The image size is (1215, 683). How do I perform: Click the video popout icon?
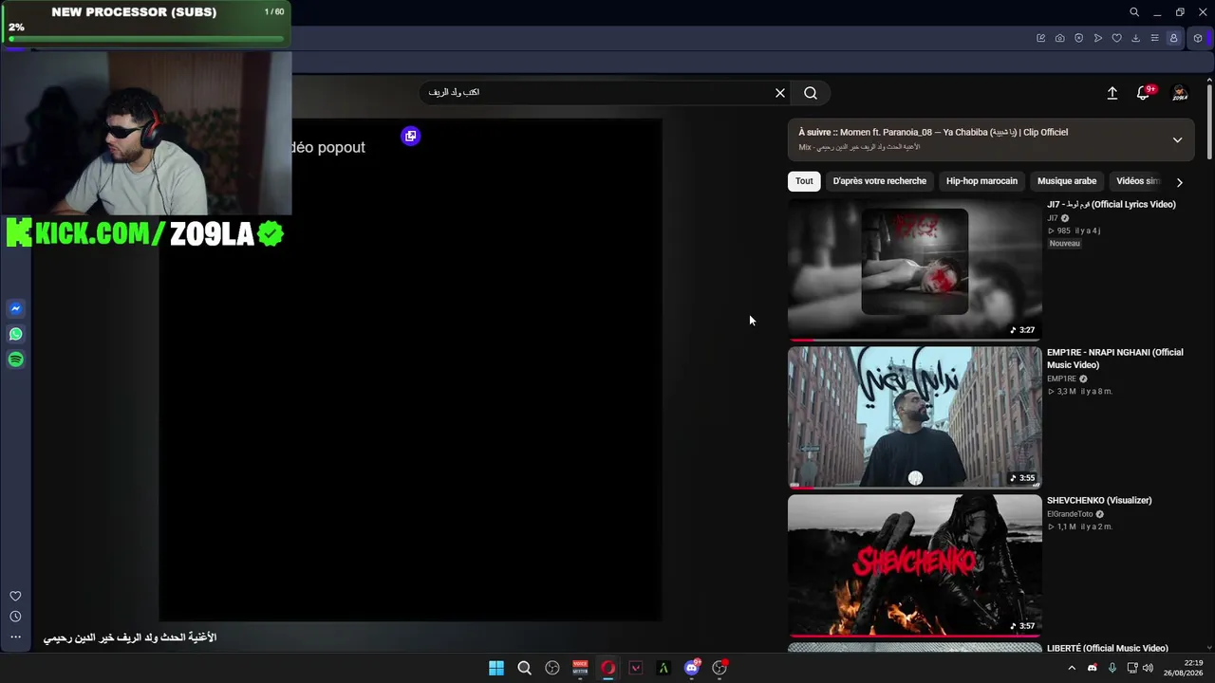tap(410, 136)
